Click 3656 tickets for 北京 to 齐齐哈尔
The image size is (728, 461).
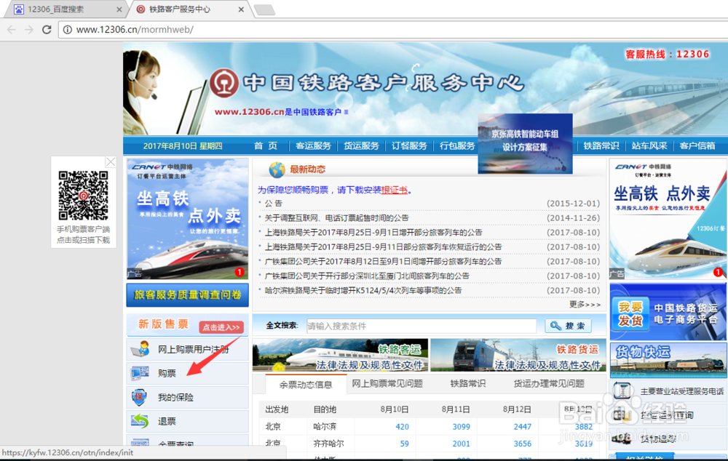522,444
